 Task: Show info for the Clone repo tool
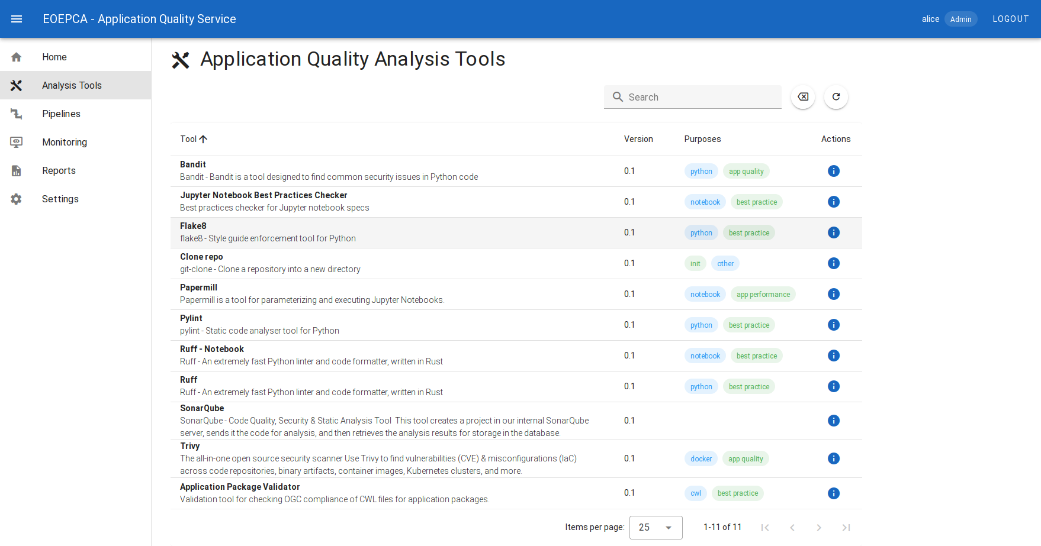(834, 263)
